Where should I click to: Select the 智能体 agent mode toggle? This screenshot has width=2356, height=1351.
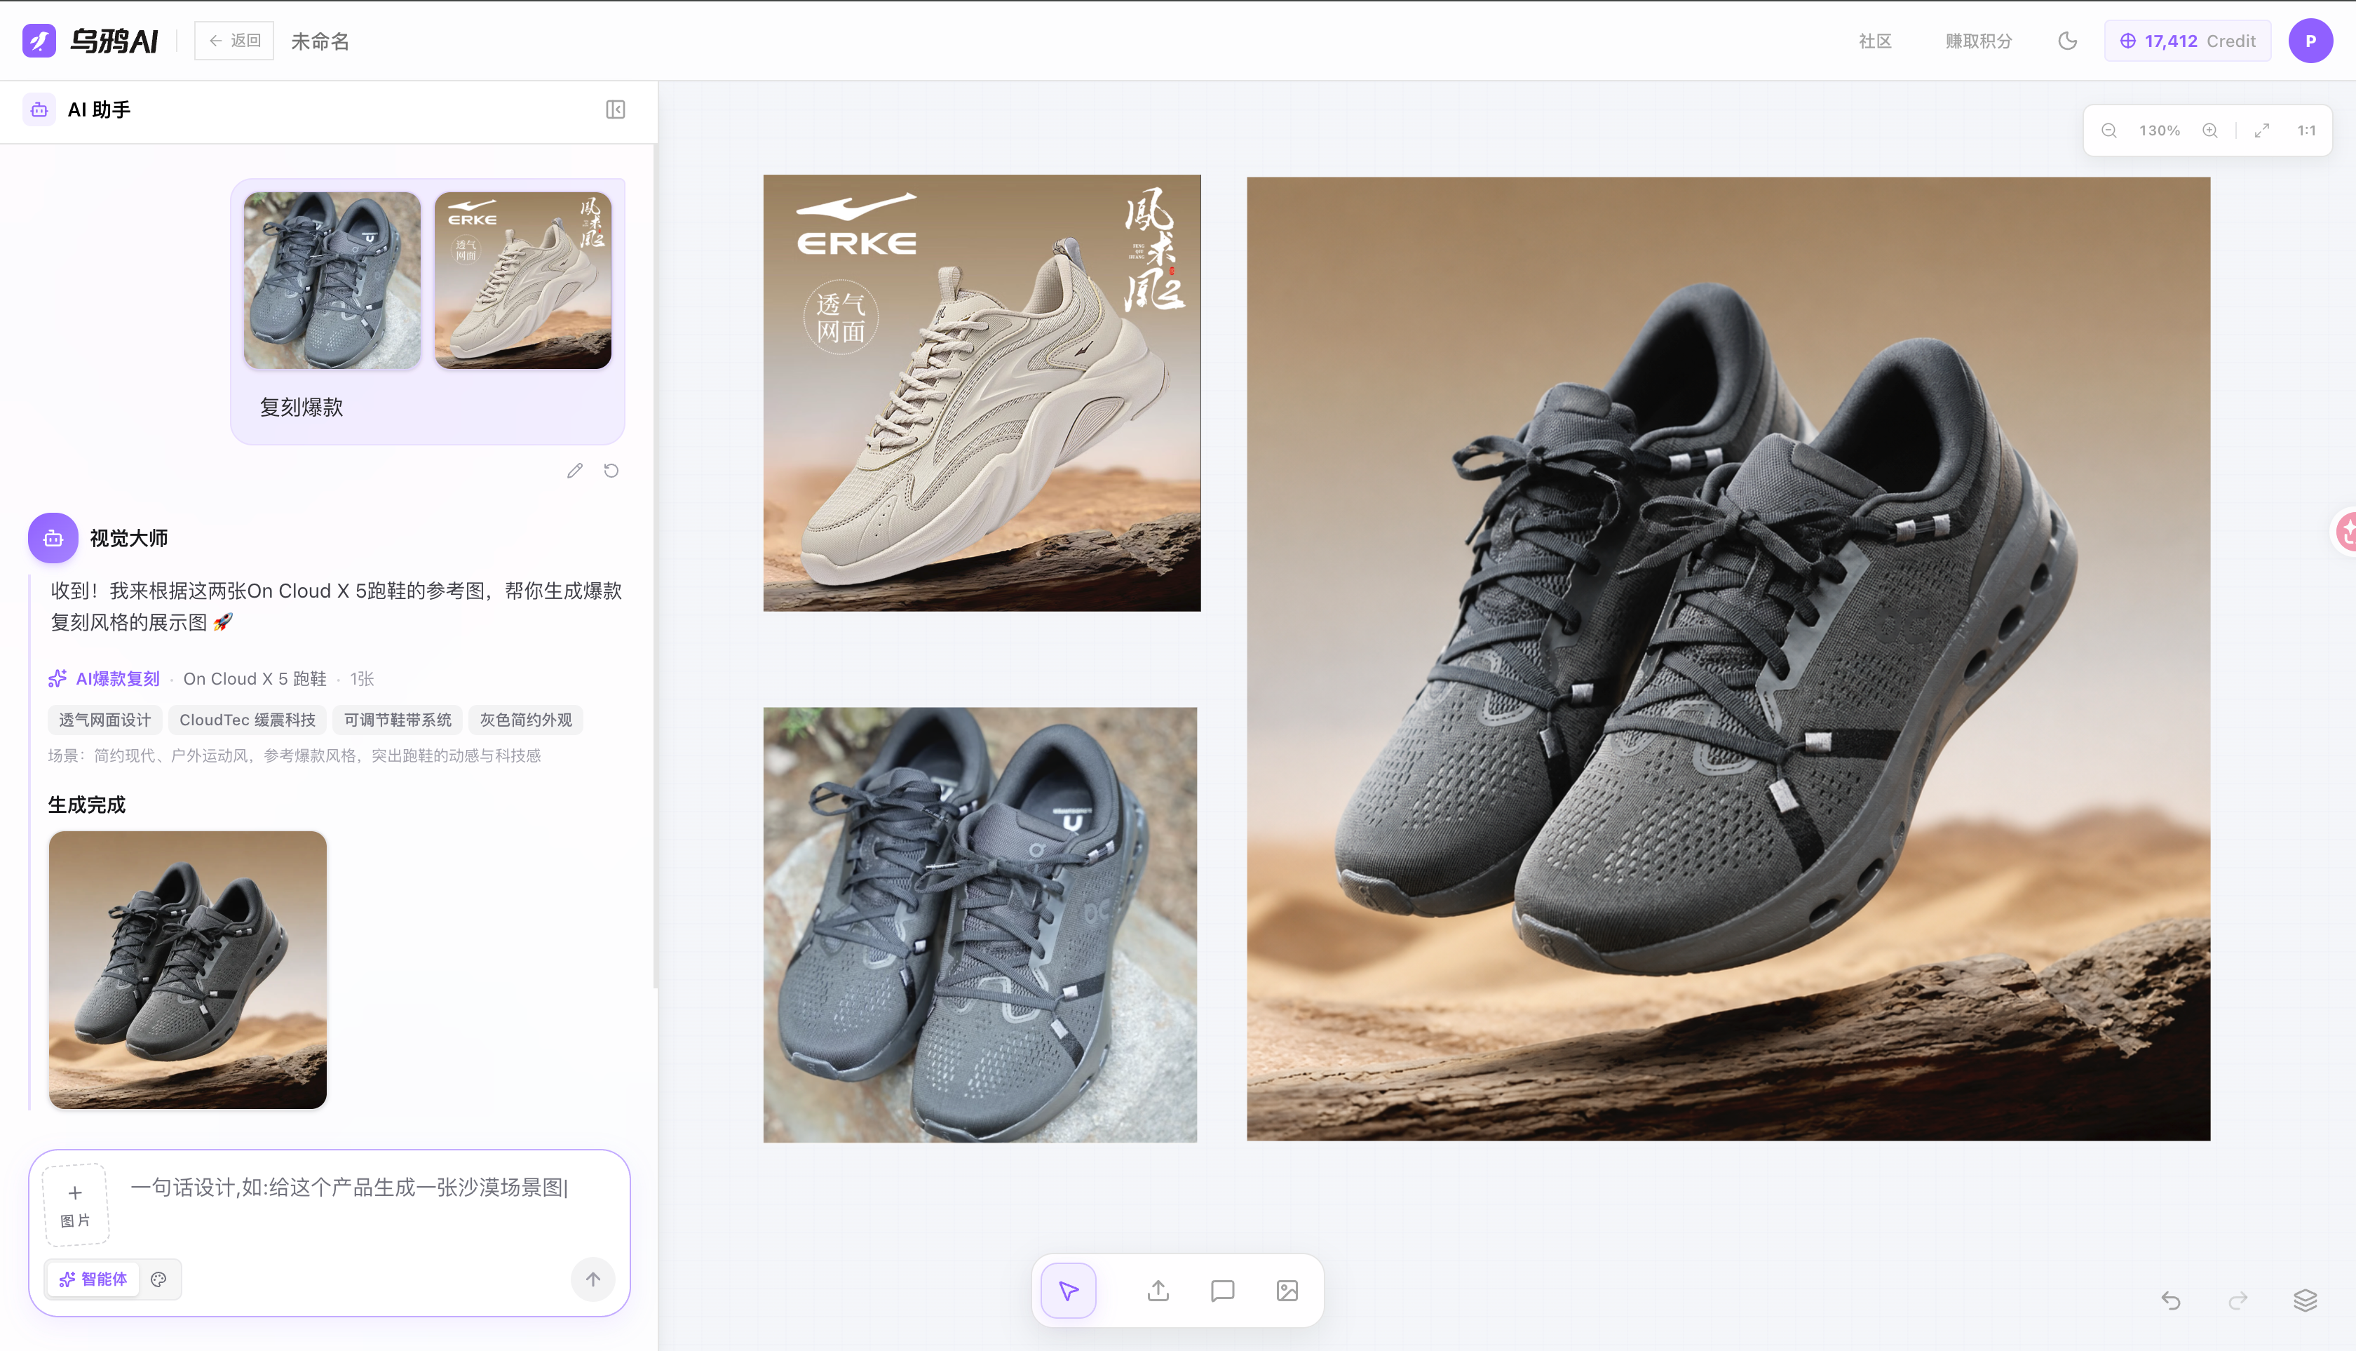point(93,1279)
